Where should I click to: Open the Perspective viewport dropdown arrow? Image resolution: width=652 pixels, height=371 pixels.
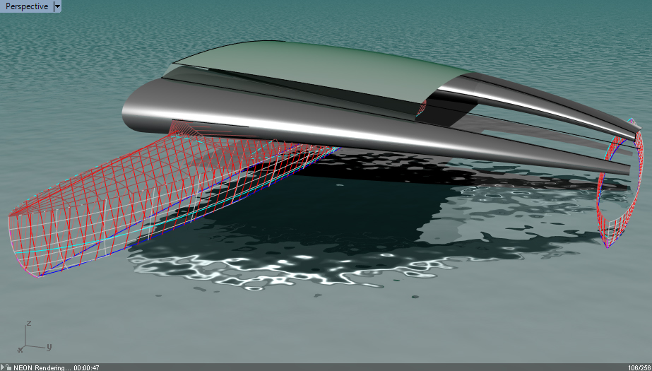click(x=57, y=6)
